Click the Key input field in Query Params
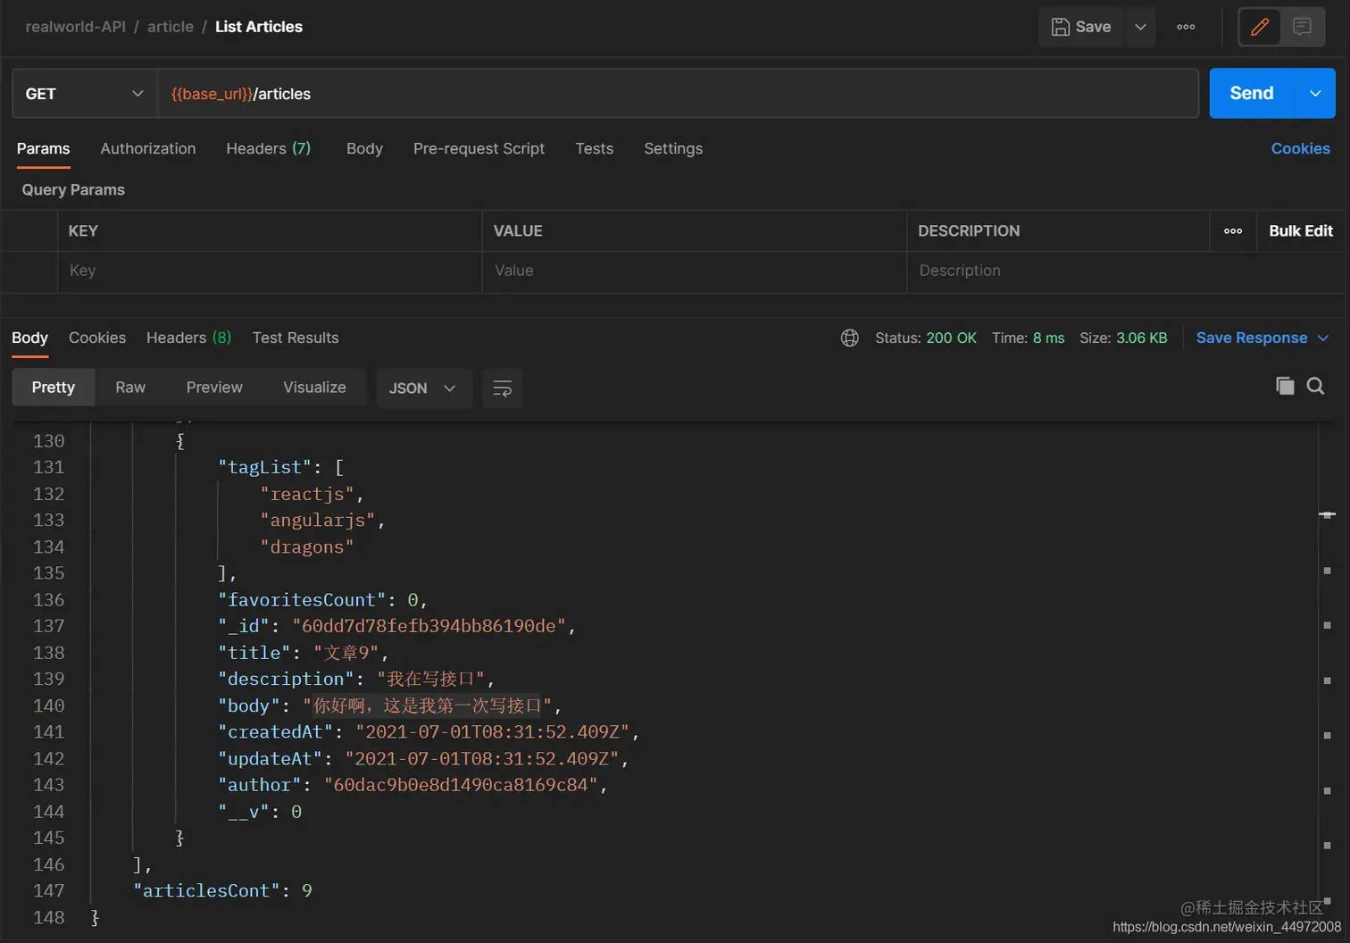Image resolution: width=1350 pixels, height=943 pixels. click(x=270, y=271)
